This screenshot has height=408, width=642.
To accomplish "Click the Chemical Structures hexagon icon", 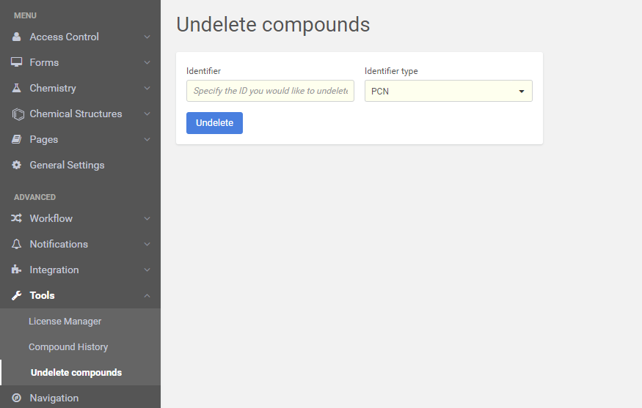I will [18, 114].
